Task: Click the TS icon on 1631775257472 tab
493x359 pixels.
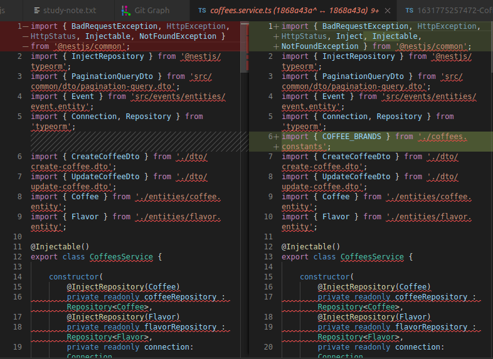Action: (x=409, y=11)
